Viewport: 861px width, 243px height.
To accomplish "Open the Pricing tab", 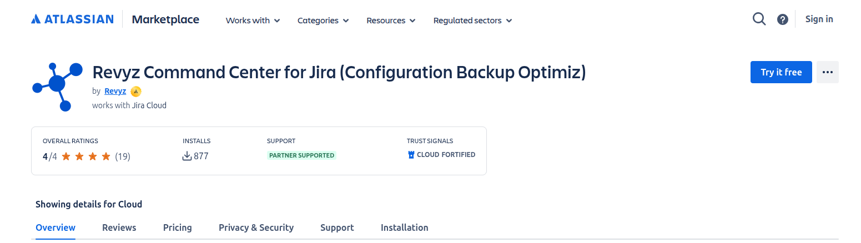I will point(177,227).
